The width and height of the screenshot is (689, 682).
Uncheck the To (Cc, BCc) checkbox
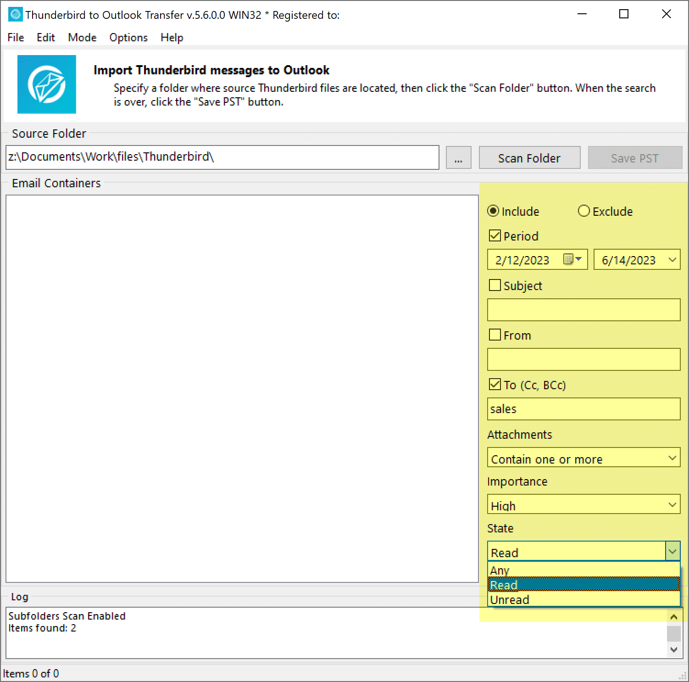click(x=495, y=385)
